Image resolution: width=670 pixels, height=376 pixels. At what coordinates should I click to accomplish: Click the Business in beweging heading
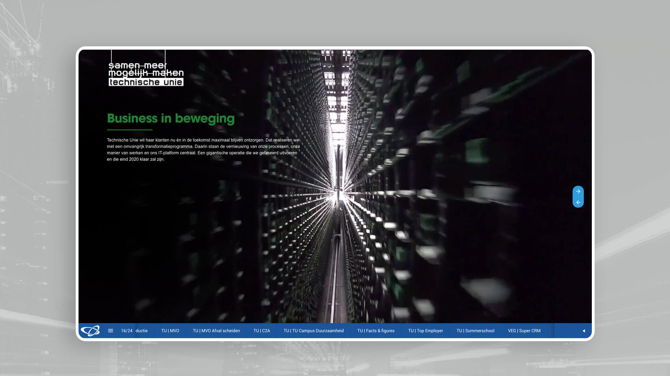click(x=171, y=118)
